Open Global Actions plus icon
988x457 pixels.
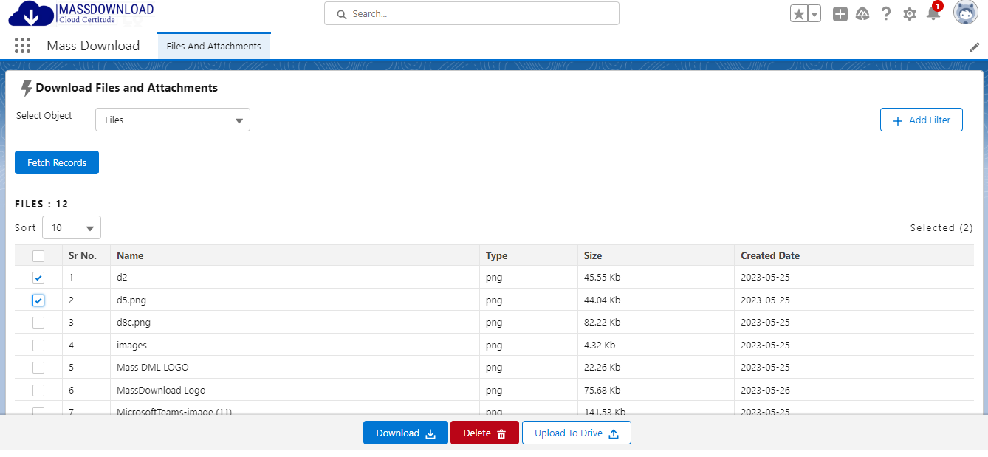tap(840, 14)
